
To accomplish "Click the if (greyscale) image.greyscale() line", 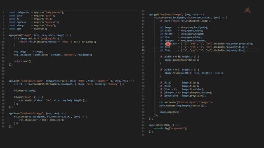I will [x=183, y=96].
